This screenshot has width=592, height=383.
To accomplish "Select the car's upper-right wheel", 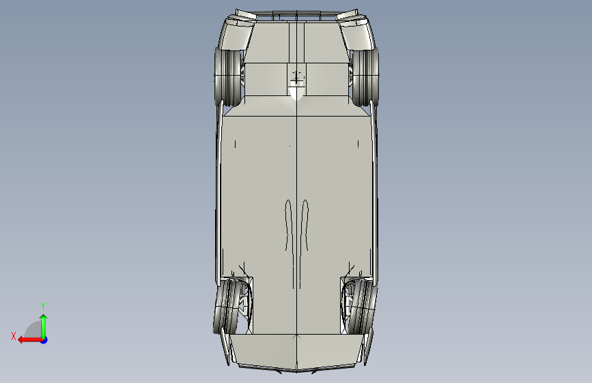I will click(x=365, y=77).
